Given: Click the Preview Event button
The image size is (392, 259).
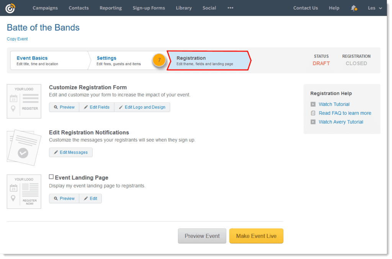Looking at the screenshot, I should pyautogui.click(x=202, y=236).
